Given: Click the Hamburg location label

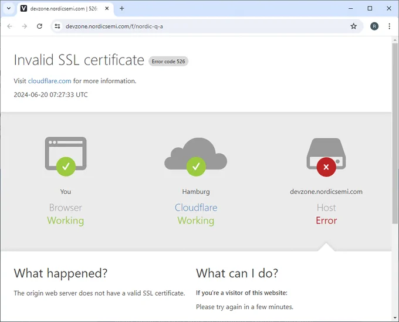Looking at the screenshot, I should 196,192.
